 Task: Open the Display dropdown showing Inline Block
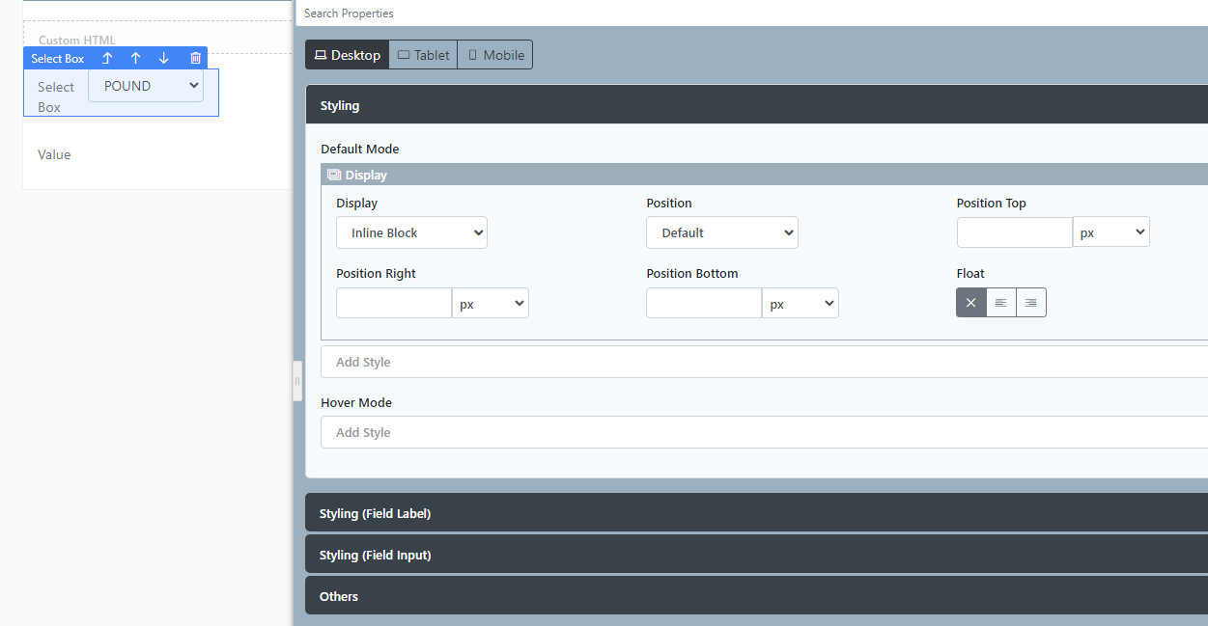point(411,232)
